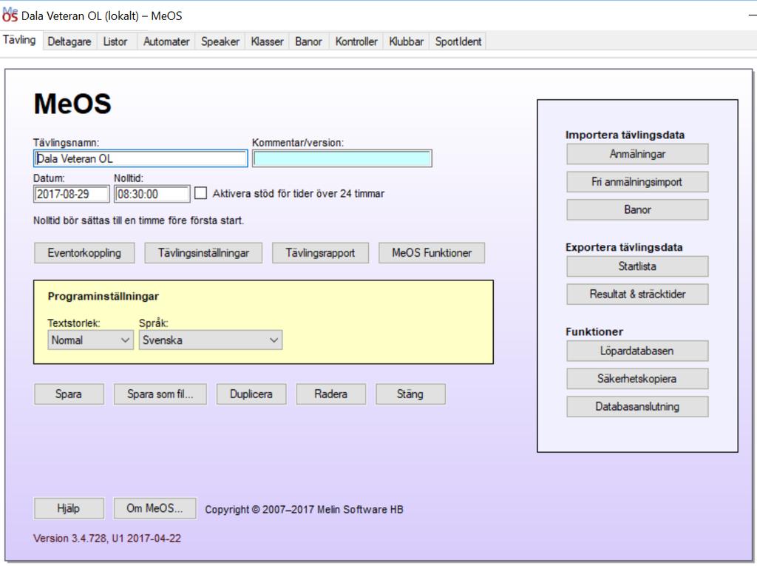The height and width of the screenshot is (566, 757).
Task: Import entries via Anmälningar button
Action: click(637, 154)
